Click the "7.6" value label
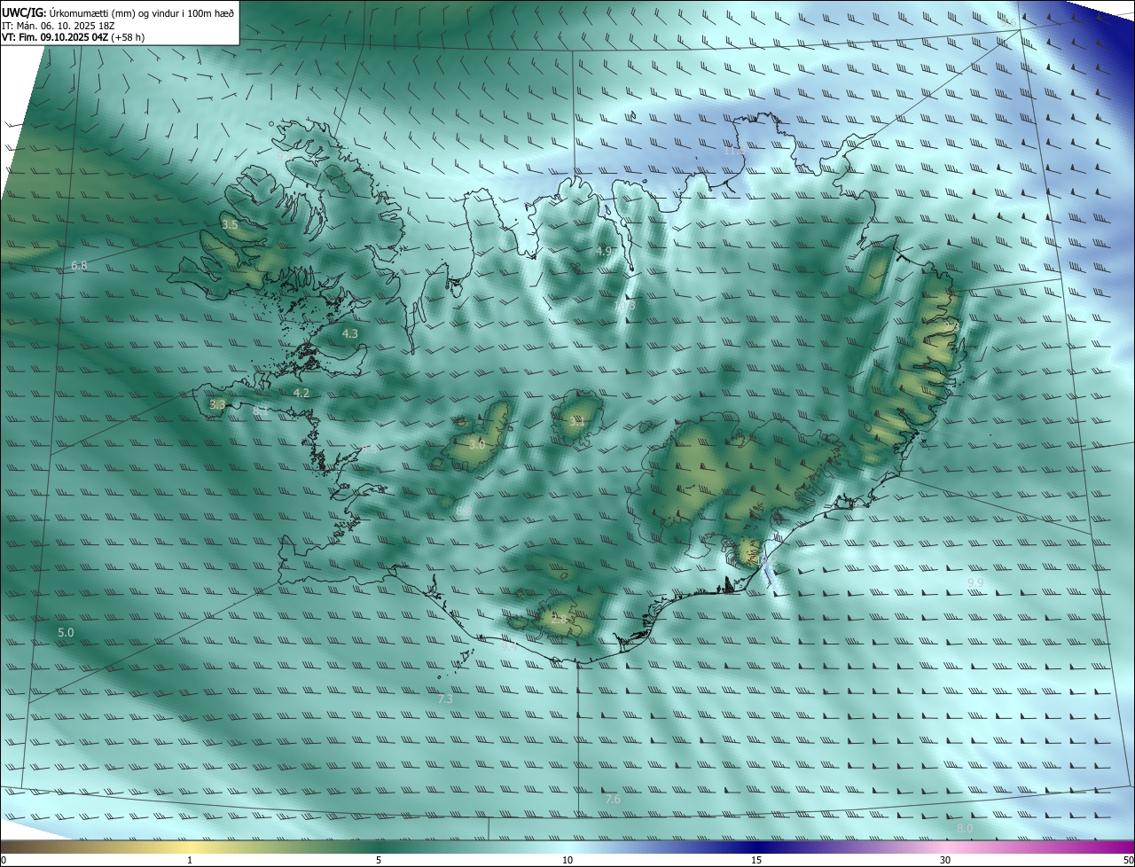Viewport: 1135px width, 867px height. [613, 800]
